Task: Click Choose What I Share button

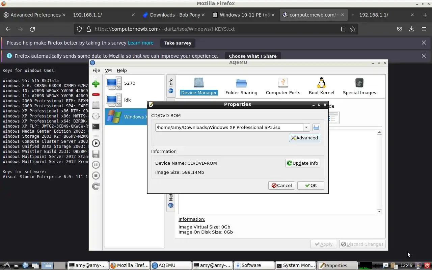Action: (x=253, y=56)
